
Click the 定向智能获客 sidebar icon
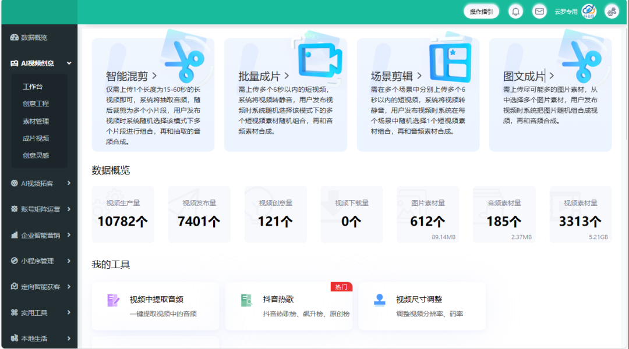[x=15, y=287]
